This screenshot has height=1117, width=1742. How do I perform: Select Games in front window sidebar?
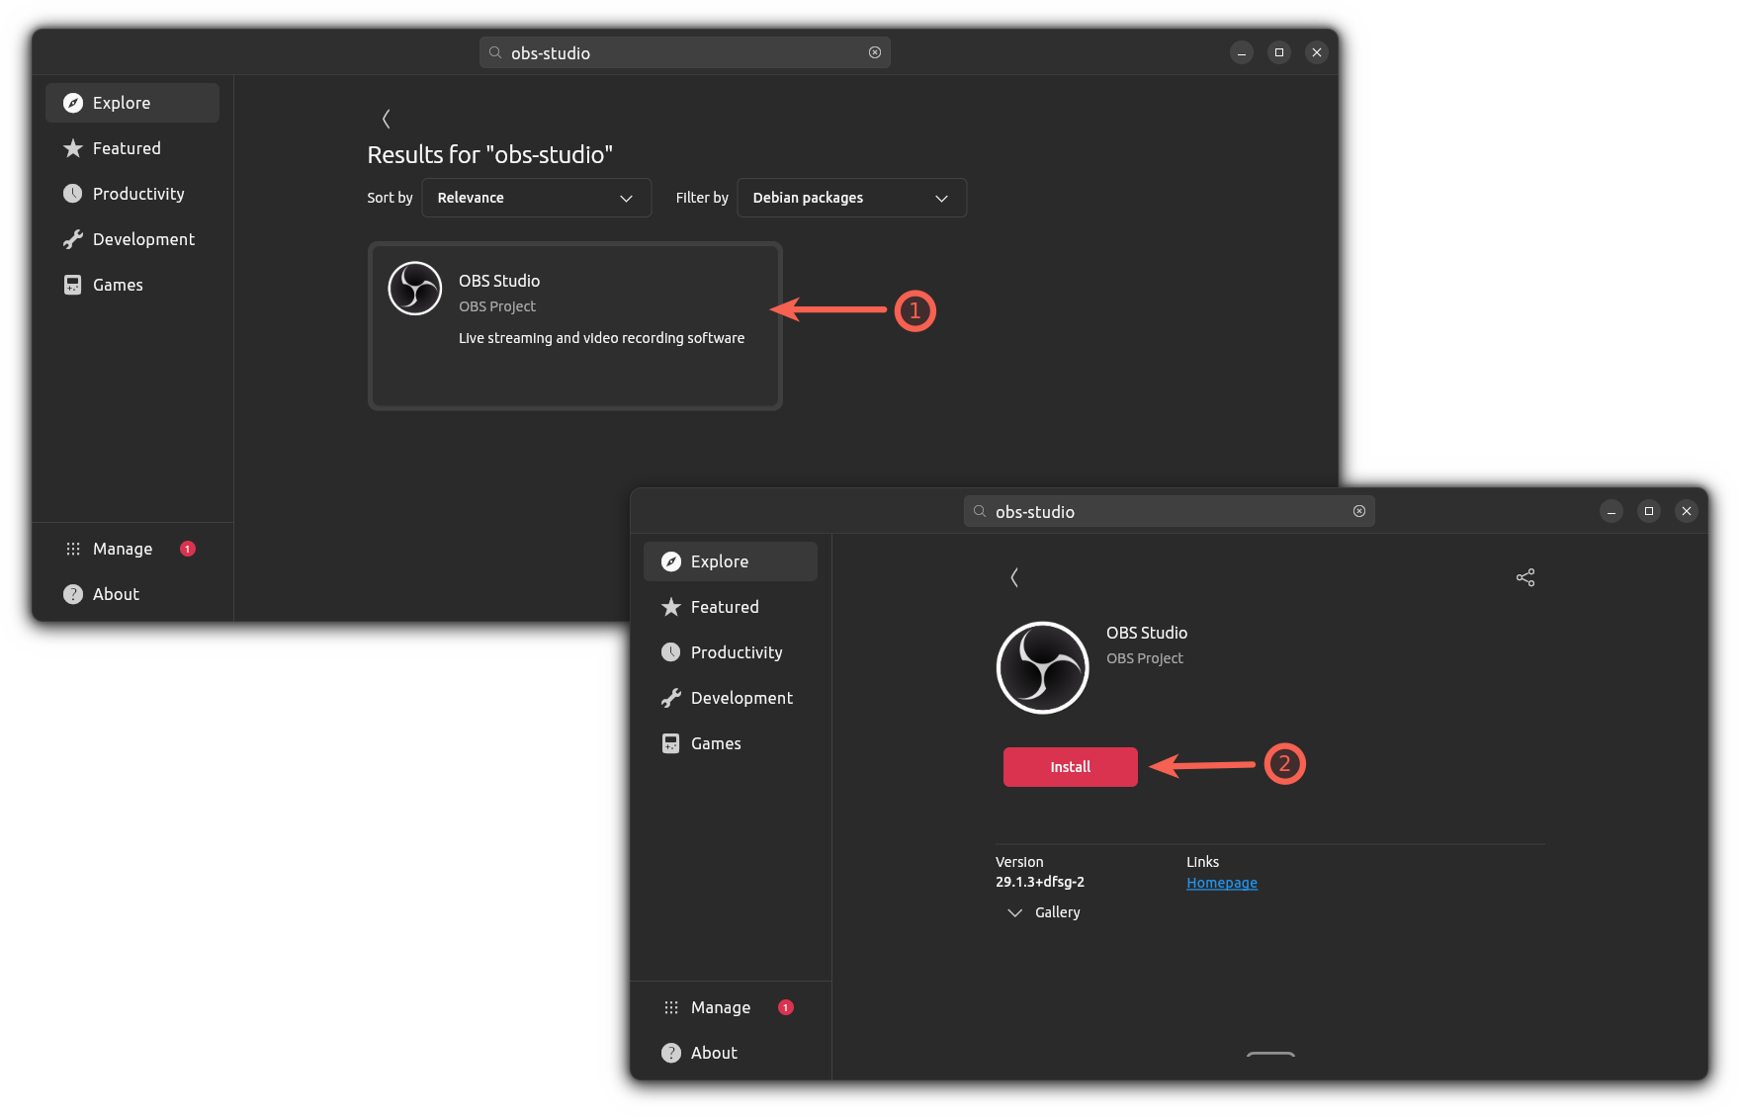tap(731, 743)
